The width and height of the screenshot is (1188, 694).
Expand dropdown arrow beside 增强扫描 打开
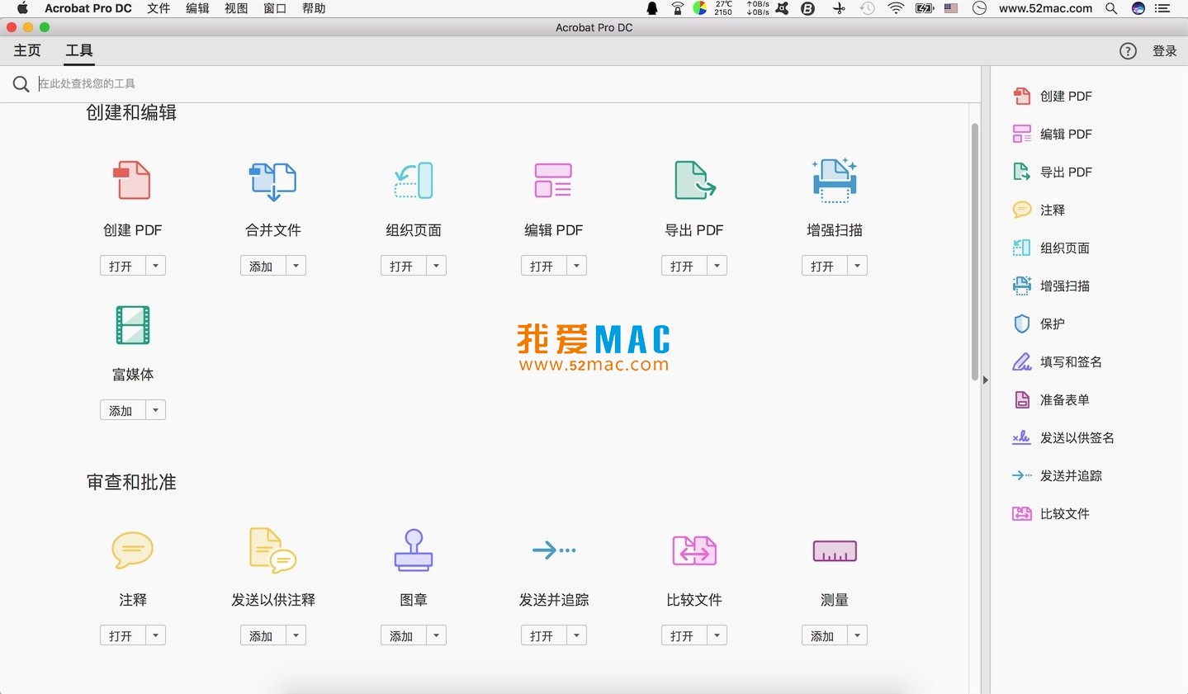click(857, 266)
